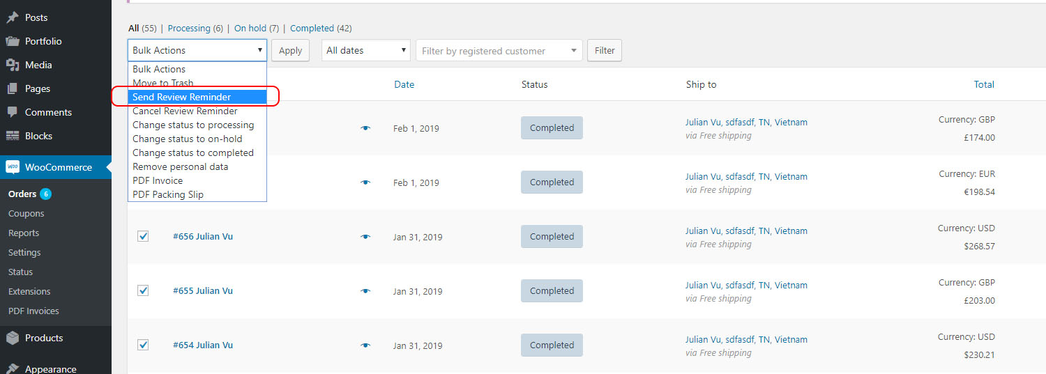Expand the All dates filter dropdown
This screenshot has width=1046, height=374.
[365, 50]
